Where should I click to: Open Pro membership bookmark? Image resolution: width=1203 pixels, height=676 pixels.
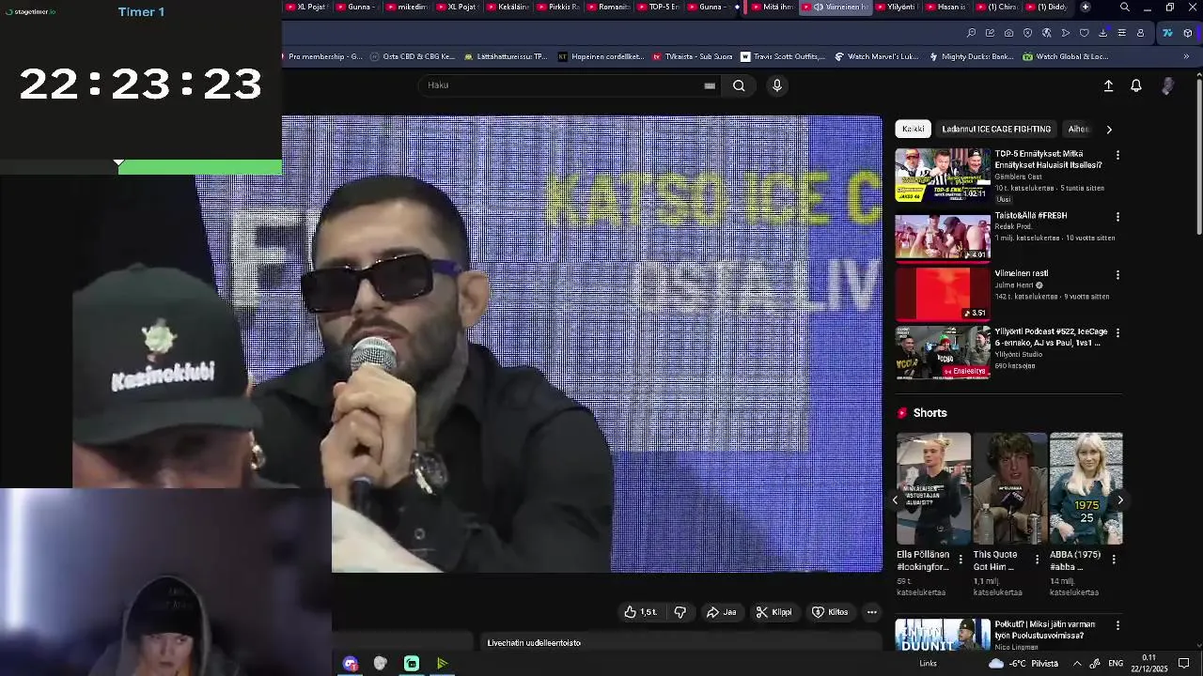pos(322,56)
